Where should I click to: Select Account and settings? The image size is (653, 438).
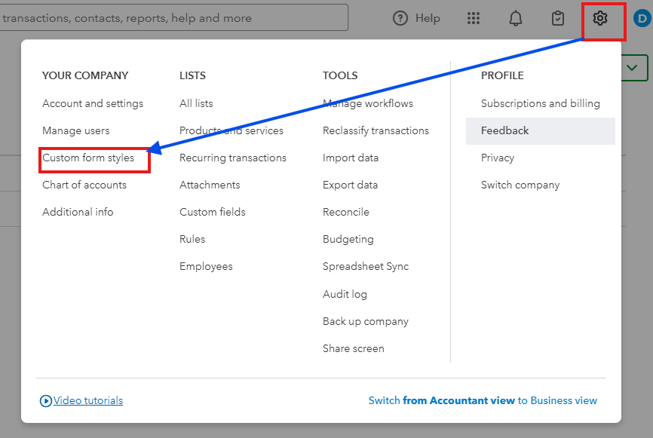(93, 104)
